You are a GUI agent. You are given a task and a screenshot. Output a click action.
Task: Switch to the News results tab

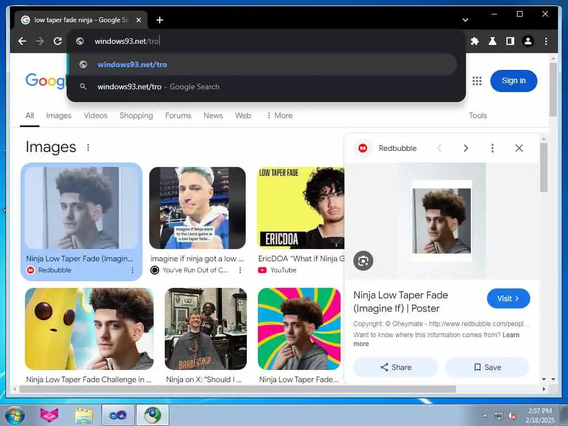(213, 115)
